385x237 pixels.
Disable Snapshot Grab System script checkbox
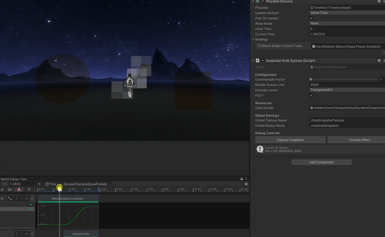[263, 61]
